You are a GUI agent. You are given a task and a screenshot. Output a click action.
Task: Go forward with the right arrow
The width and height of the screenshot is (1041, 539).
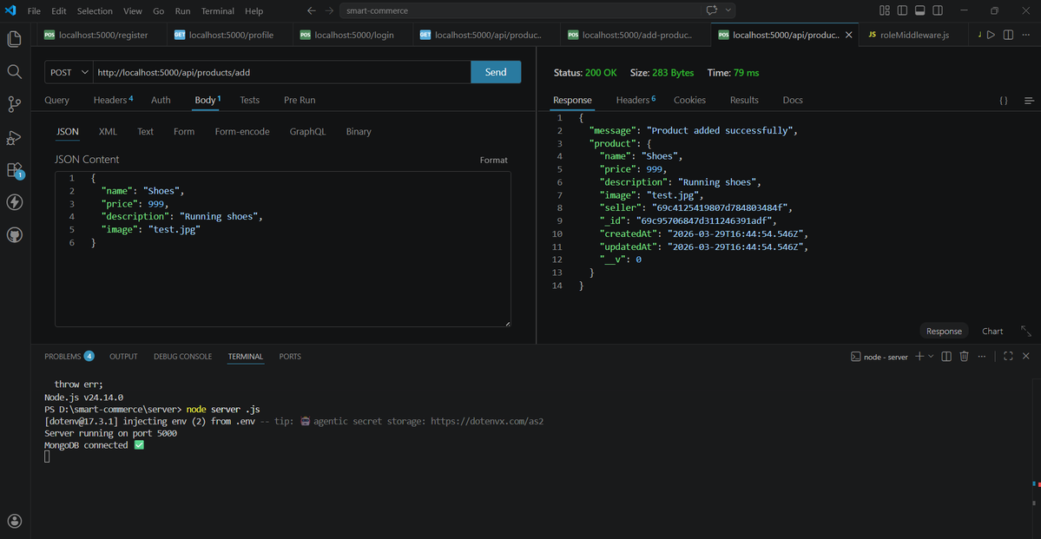[329, 10]
